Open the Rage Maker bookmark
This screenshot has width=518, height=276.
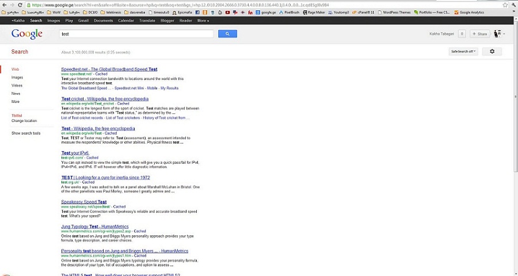[x=314, y=13]
